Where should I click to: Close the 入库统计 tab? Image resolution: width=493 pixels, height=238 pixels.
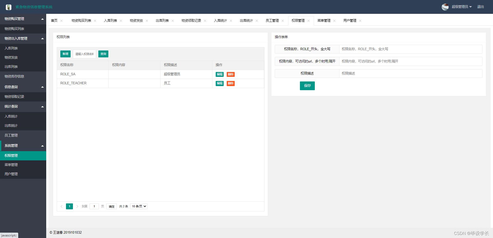point(231,21)
